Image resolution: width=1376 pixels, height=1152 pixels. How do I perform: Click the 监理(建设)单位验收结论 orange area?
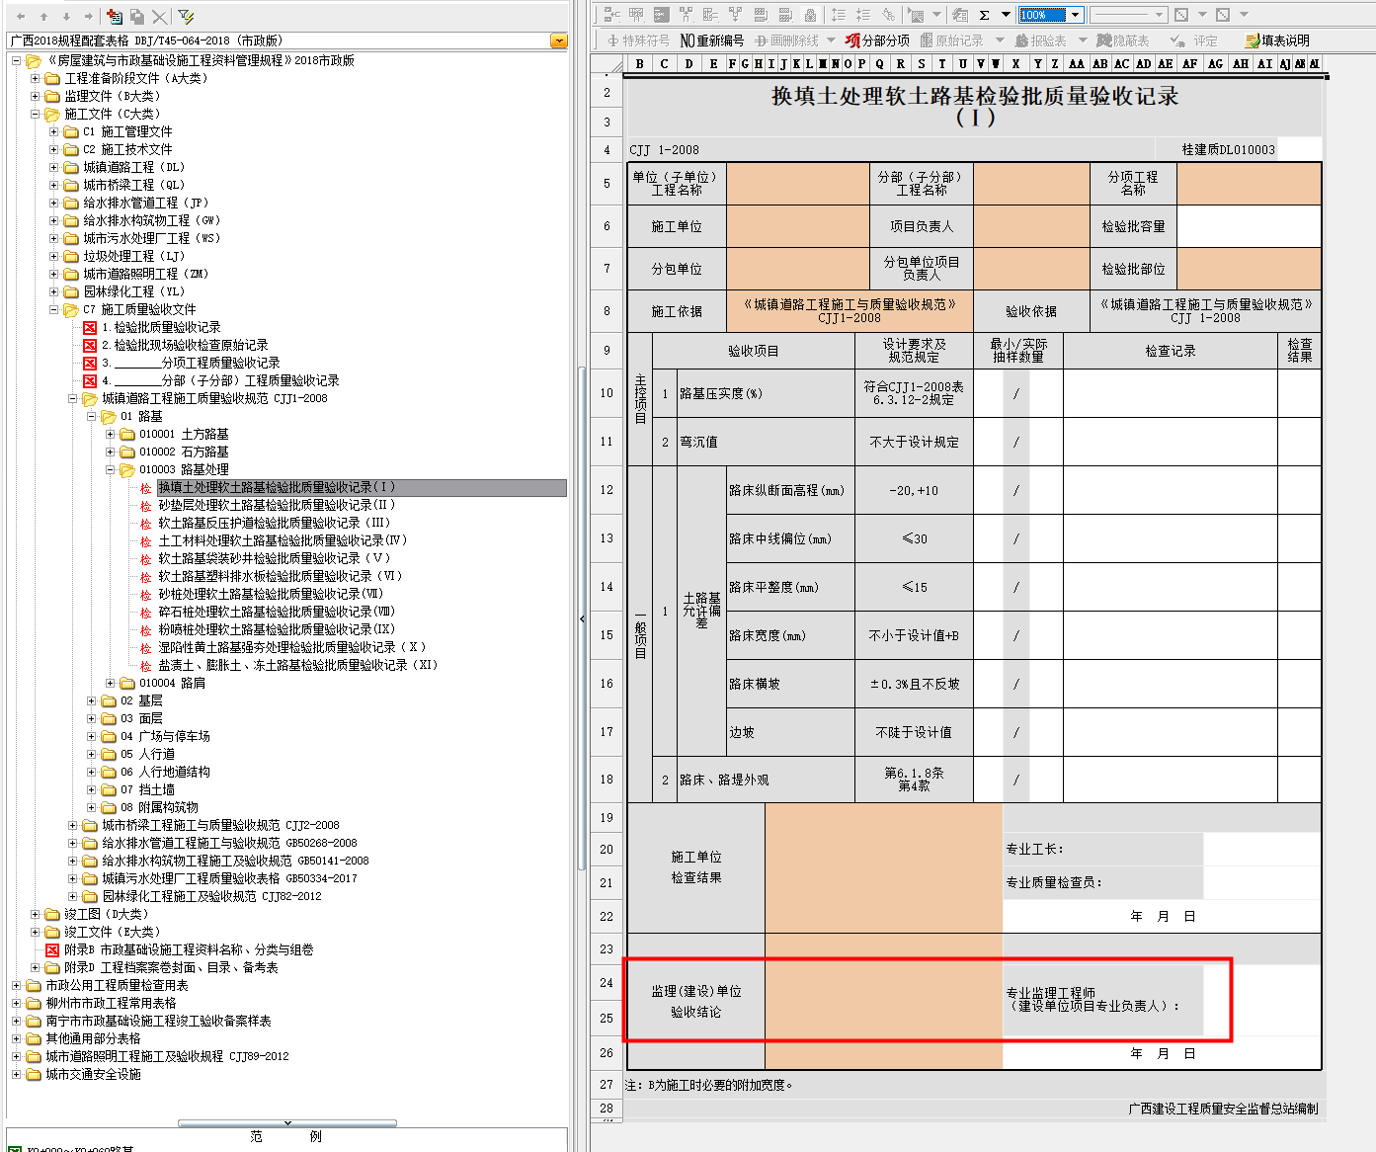[884, 1001]
